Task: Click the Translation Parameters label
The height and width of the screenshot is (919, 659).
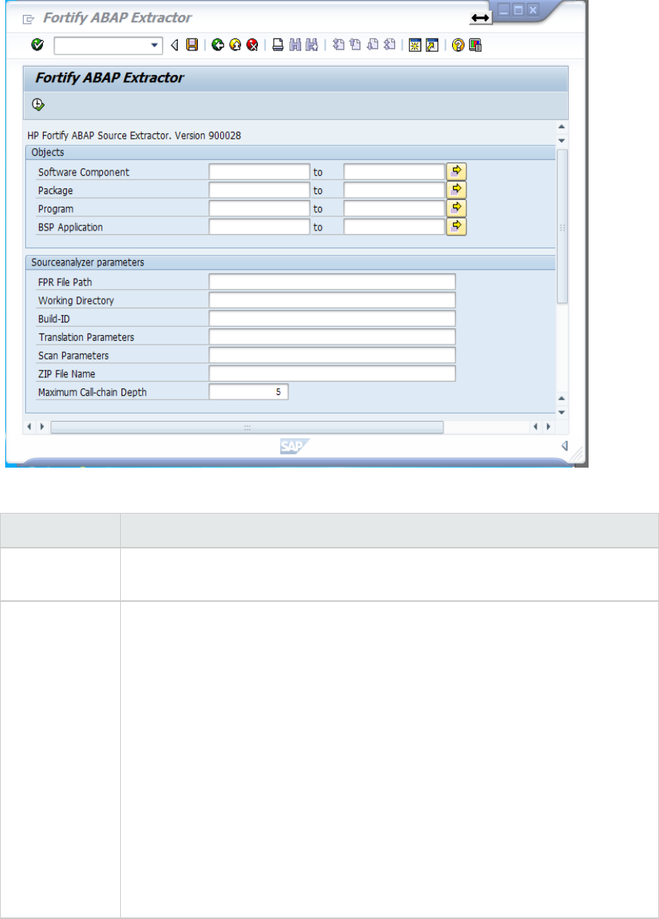Action: (x=87, y=337)
